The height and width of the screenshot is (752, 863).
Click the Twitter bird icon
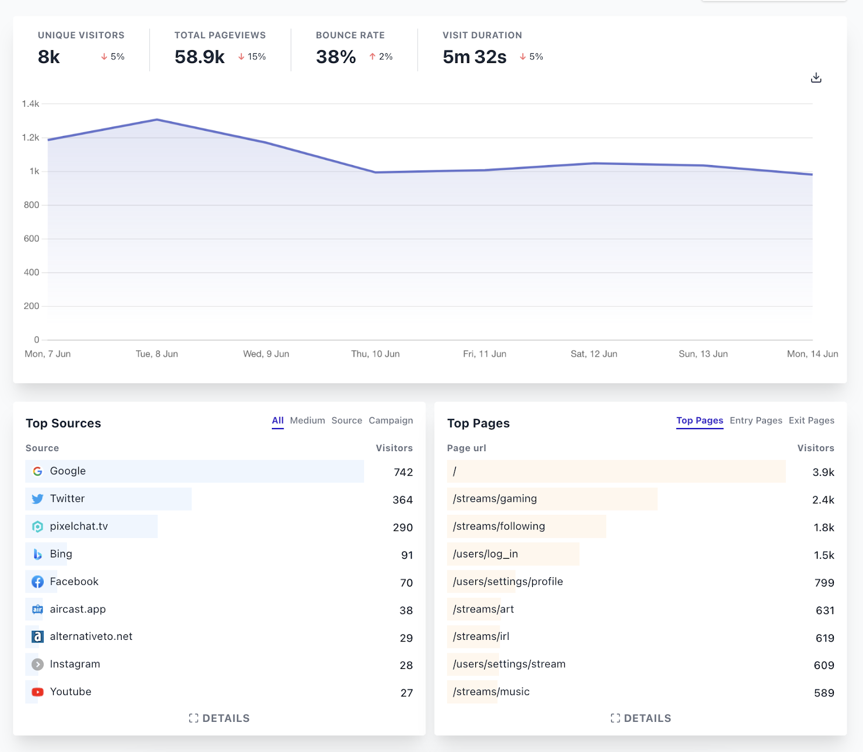(x=37, y=499)
